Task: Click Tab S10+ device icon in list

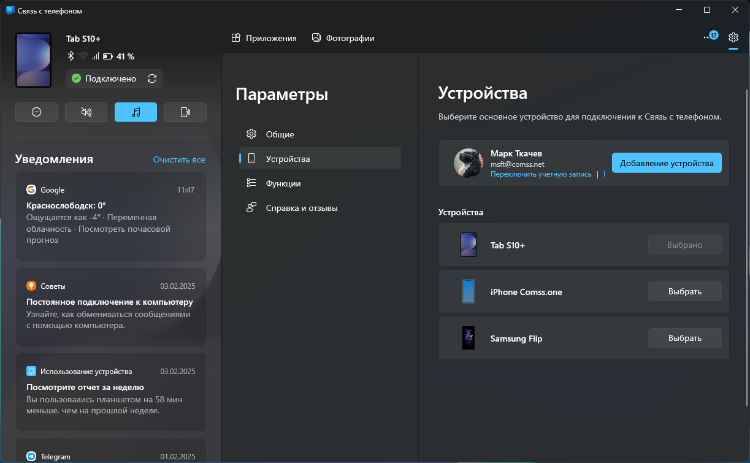Action: 469,245
